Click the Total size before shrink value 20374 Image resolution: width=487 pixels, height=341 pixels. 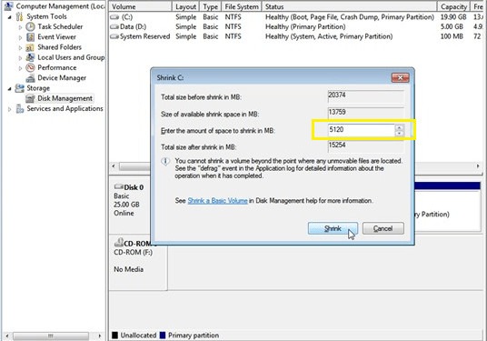(365, 96)
